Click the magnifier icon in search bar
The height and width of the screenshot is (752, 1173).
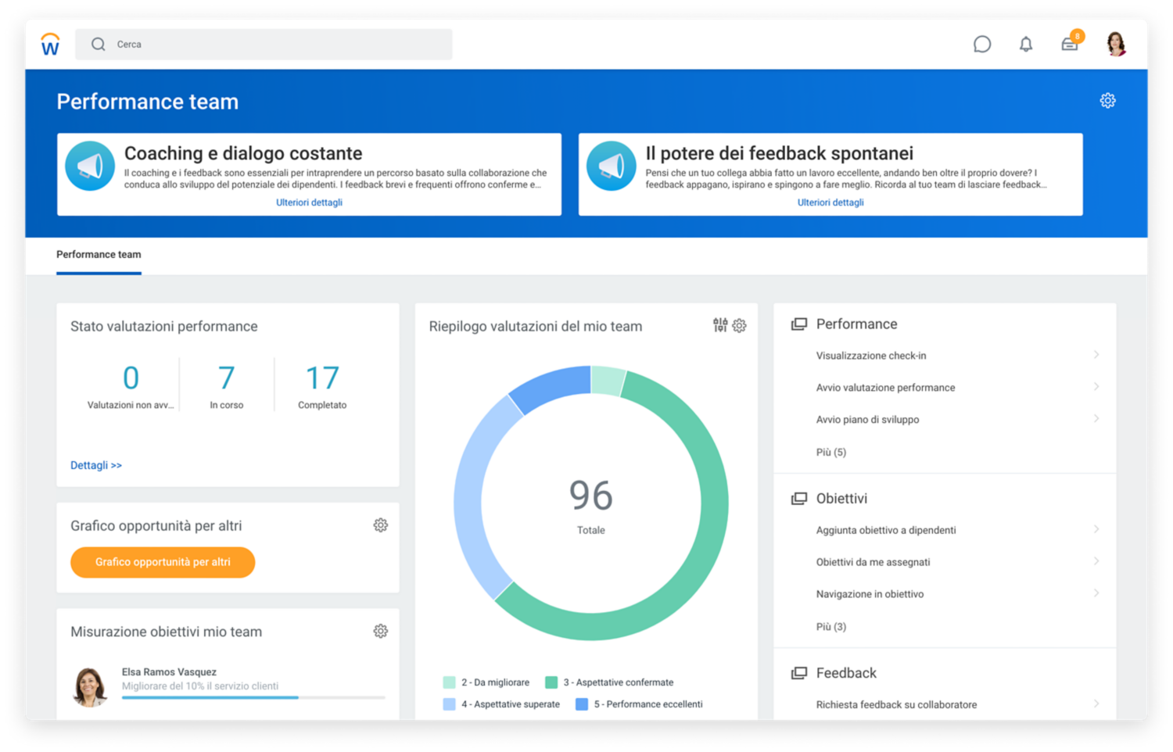point(98,45)
